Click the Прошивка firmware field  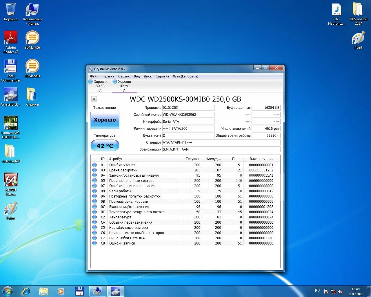pyautogui.click(x=188, y=108)
